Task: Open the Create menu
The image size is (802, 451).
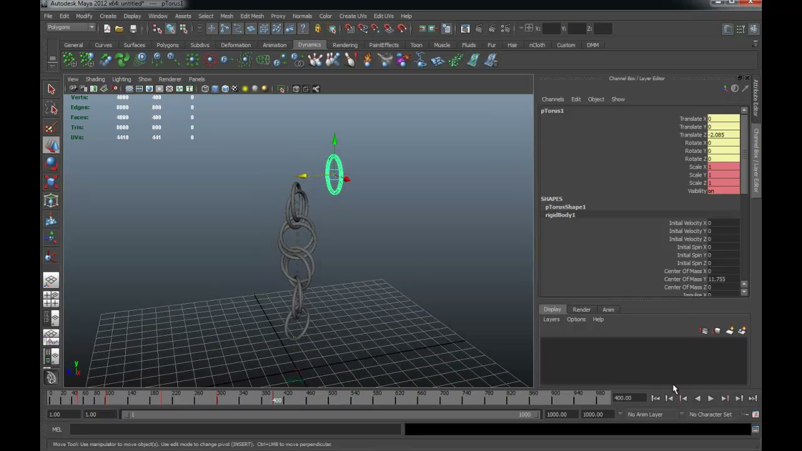Action: coord(108,16)
